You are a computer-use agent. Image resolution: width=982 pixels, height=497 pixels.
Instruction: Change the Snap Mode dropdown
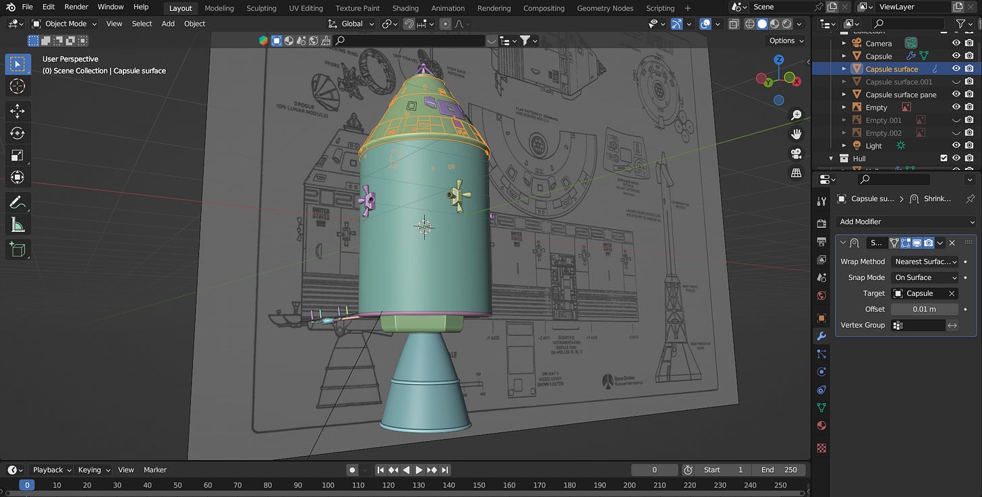click(x=925, y=278)
